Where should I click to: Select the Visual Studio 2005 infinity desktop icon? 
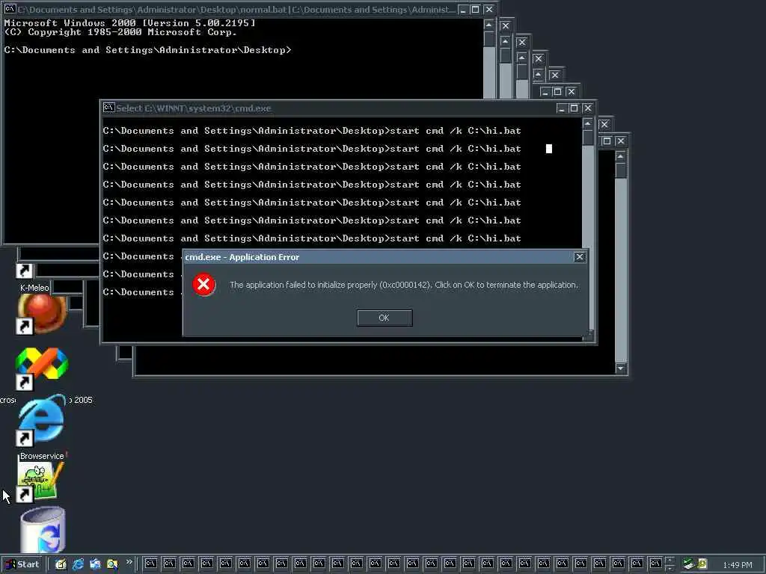point(42,368)
